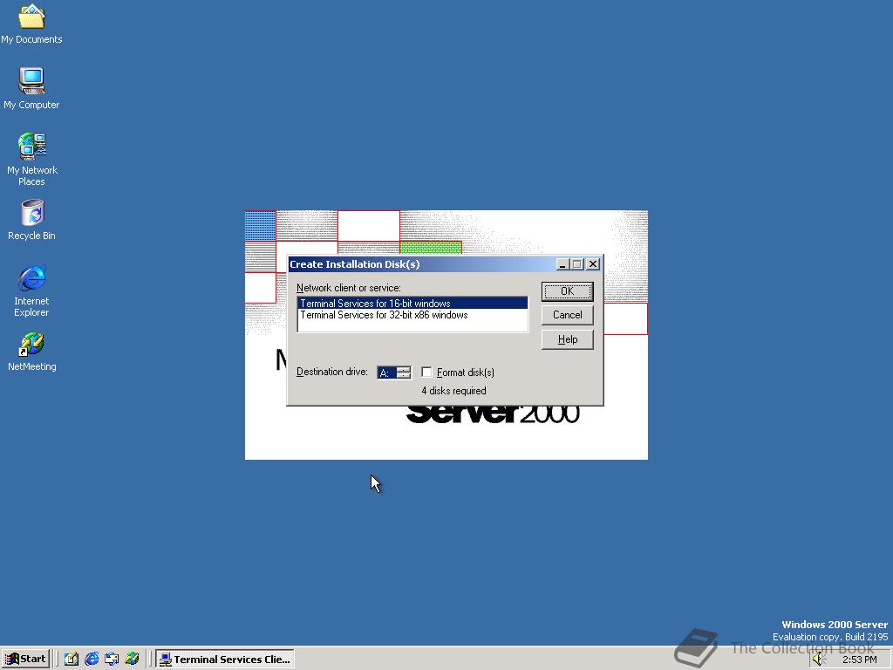Click the '4 disks required' text
Screen dimensions: 893x670
click(x=453, y=391)
